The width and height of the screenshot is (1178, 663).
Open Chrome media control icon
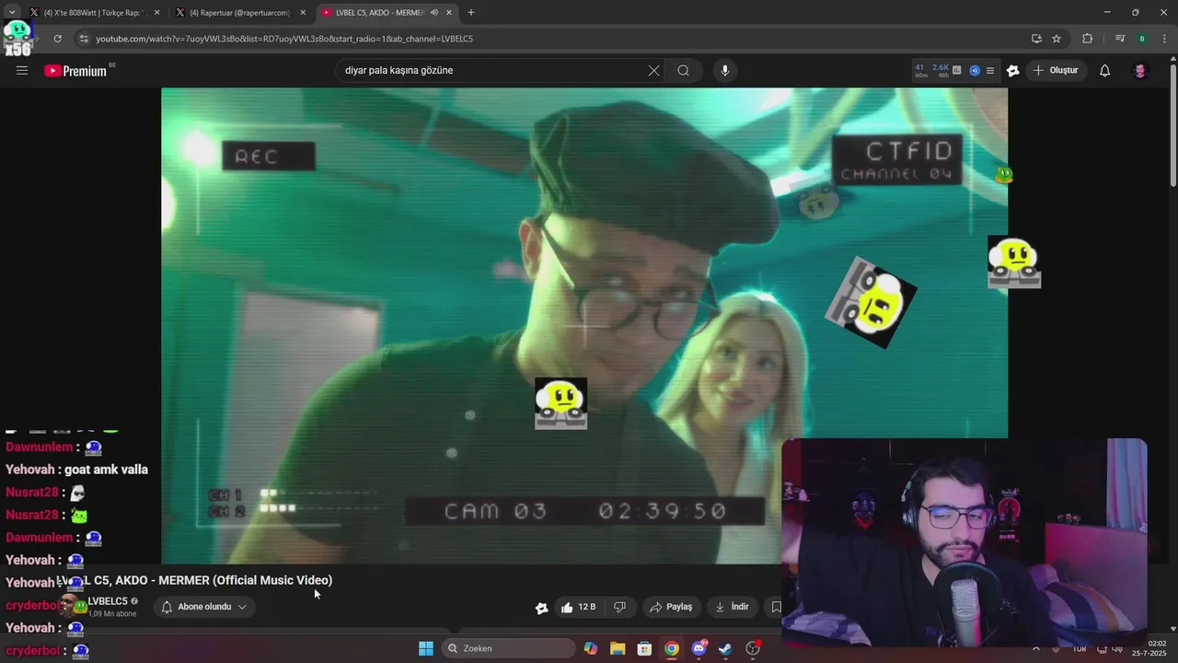(1120, 39)
